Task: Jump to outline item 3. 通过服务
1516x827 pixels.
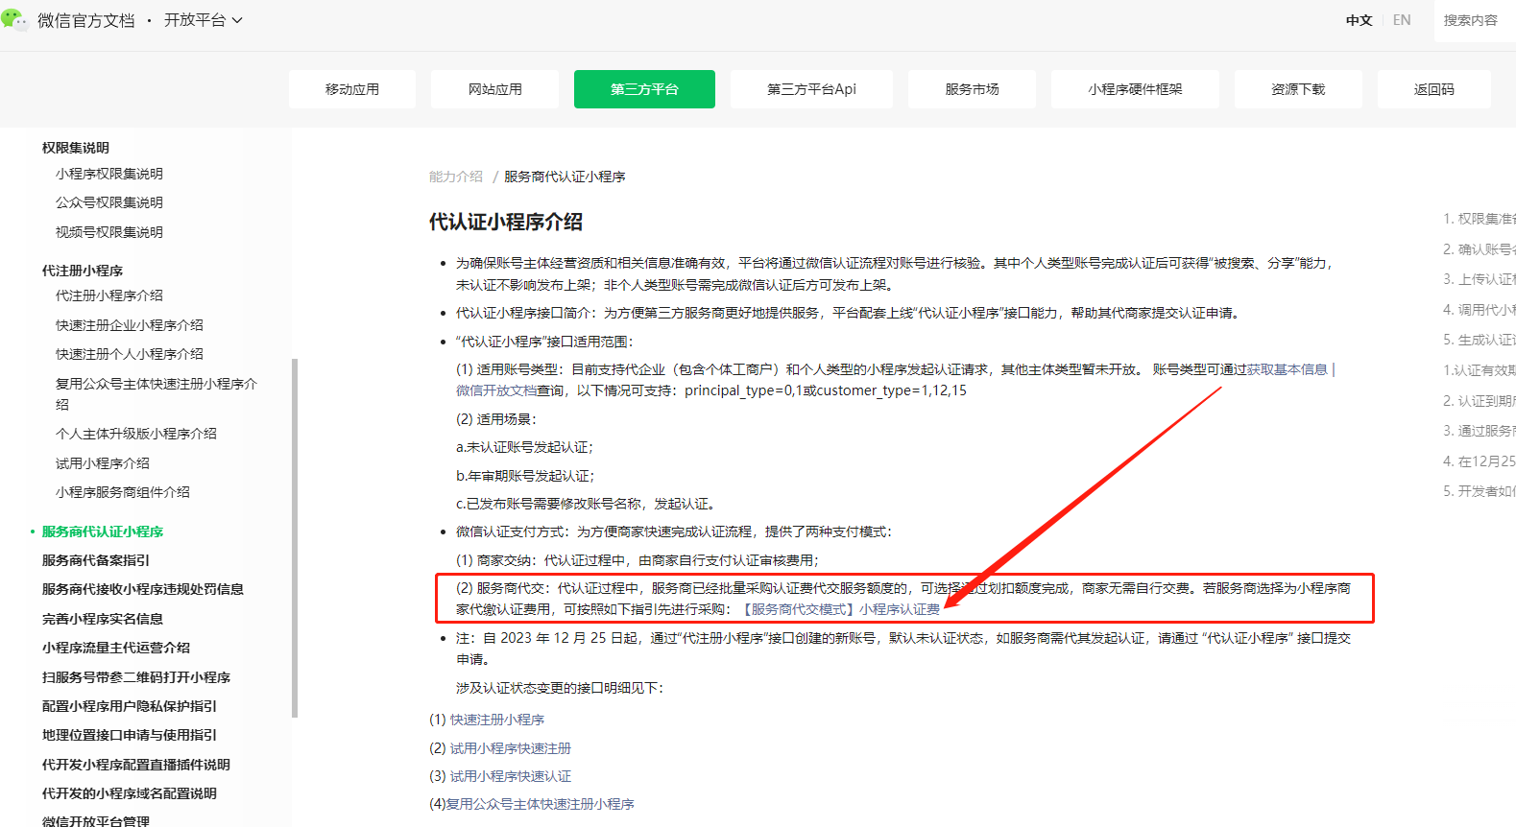Action: 1479,431
